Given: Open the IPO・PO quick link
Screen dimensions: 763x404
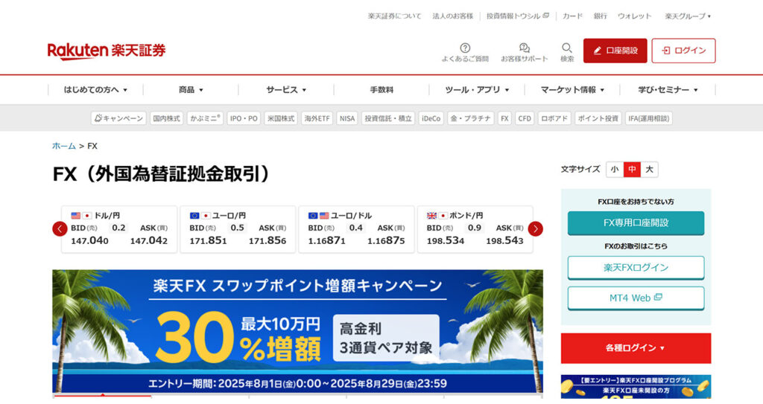Looking at the screenshot, I should tap(244, 118).
